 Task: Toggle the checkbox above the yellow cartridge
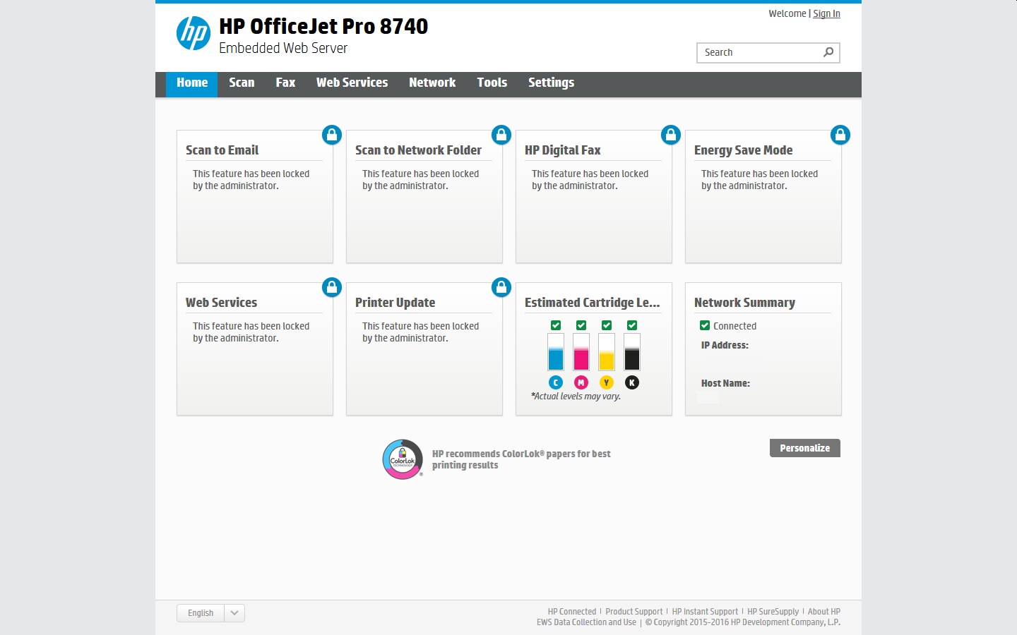pyautogui.click(x=607, y=325)
